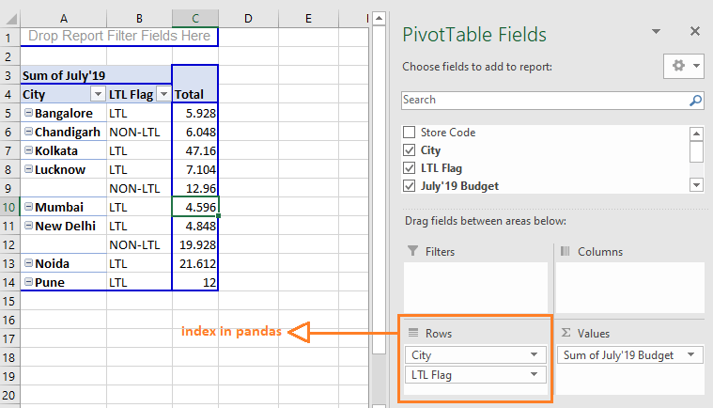This screenshot has height=408, width=713.
Task: Collapse the Kolkata group with minus icon
Action: (x=28, y=151)
